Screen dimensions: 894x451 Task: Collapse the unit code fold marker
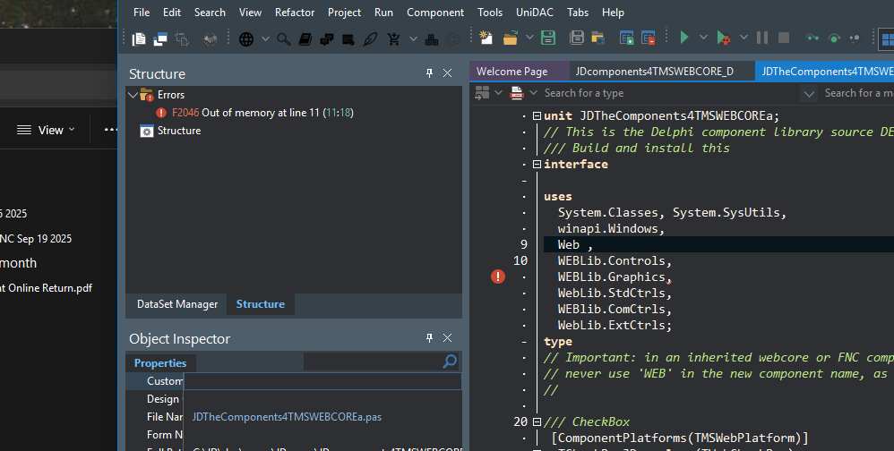point(537,115)
